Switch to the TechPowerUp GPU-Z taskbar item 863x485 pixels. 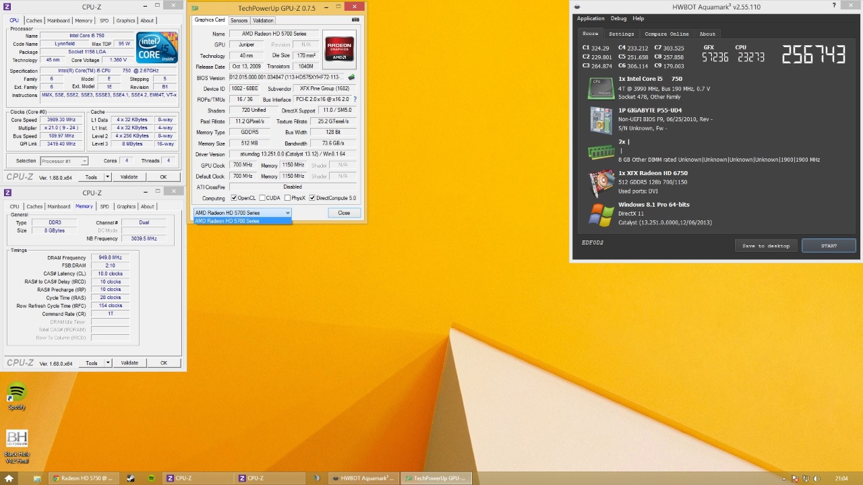click(435, 478)
